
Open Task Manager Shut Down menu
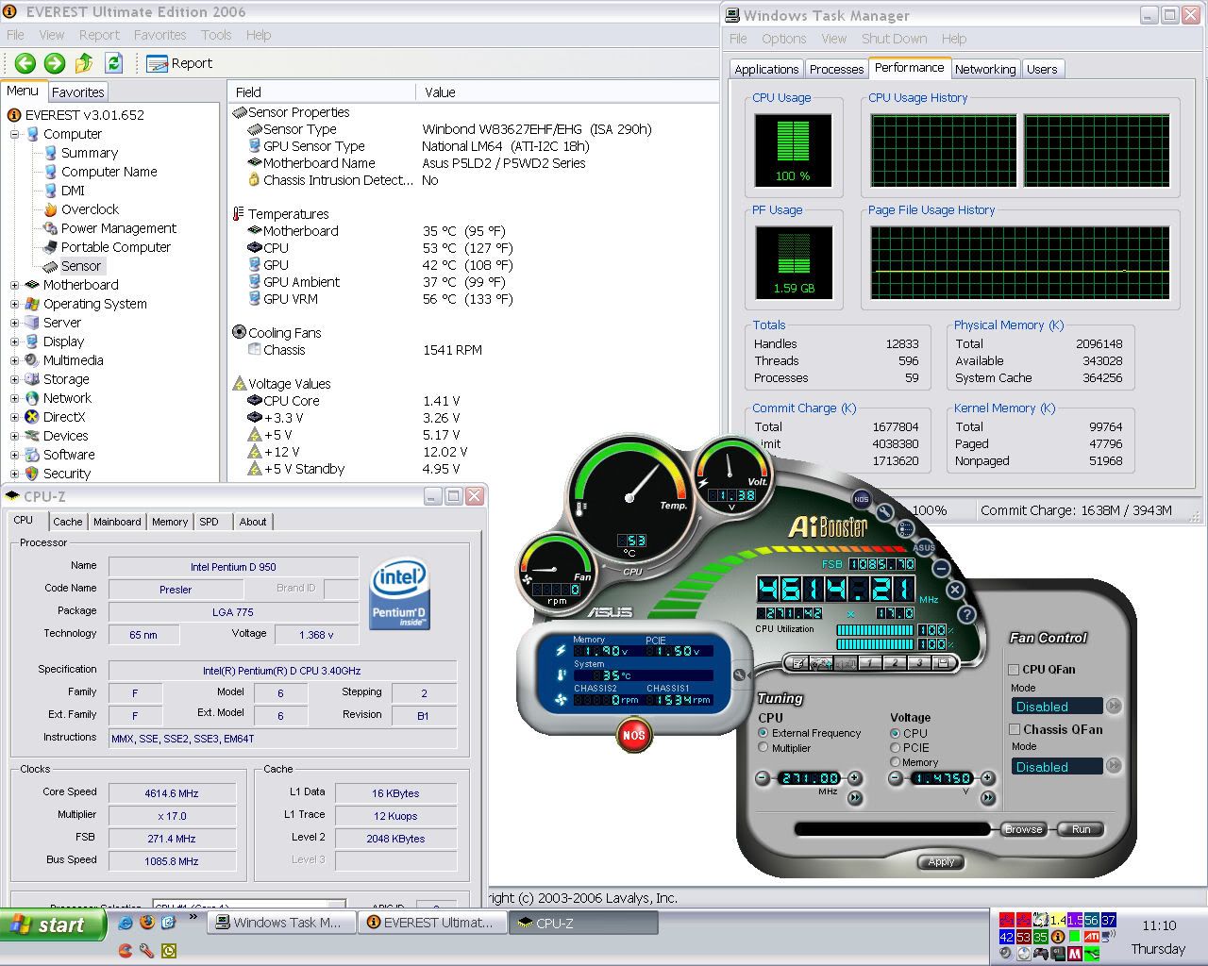tap(894, 39)
